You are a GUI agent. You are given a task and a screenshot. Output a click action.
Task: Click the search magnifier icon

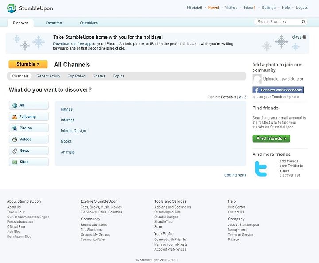(x=303, y=22)
